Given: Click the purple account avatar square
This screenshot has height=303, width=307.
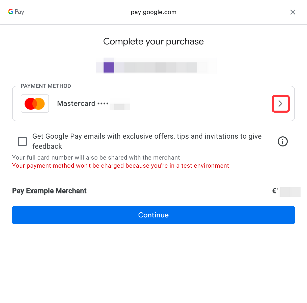Looking at the screenshot, I should coord(109,67).
